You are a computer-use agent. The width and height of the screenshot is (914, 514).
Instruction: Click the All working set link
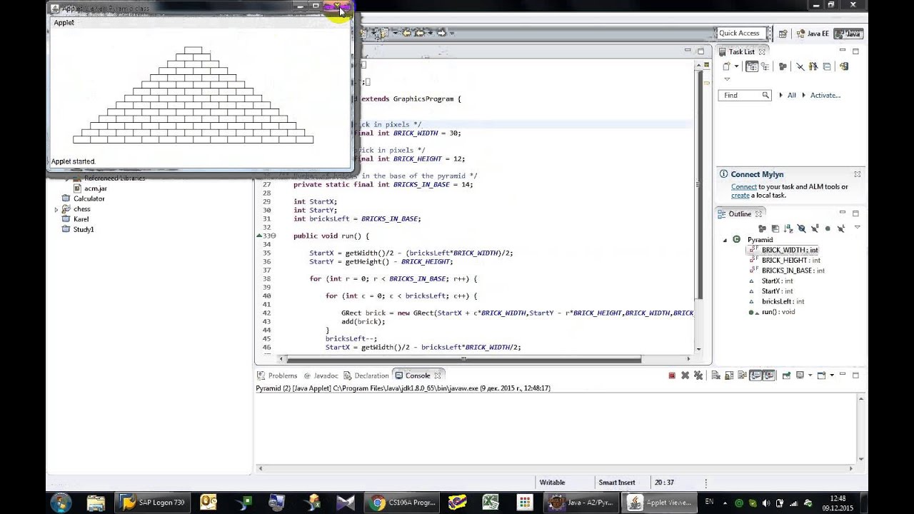(x=791, y=95)
